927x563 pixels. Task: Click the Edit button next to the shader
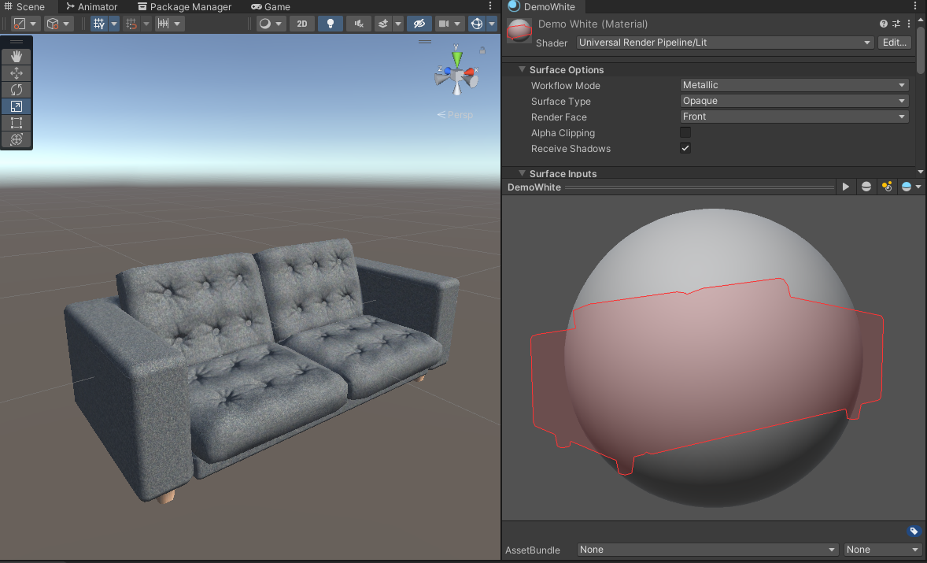pyautogui.click(x=894, y=43)
